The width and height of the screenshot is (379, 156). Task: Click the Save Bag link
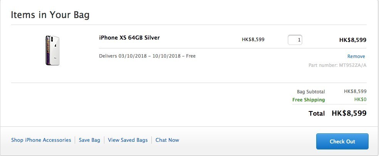(89, 140)
